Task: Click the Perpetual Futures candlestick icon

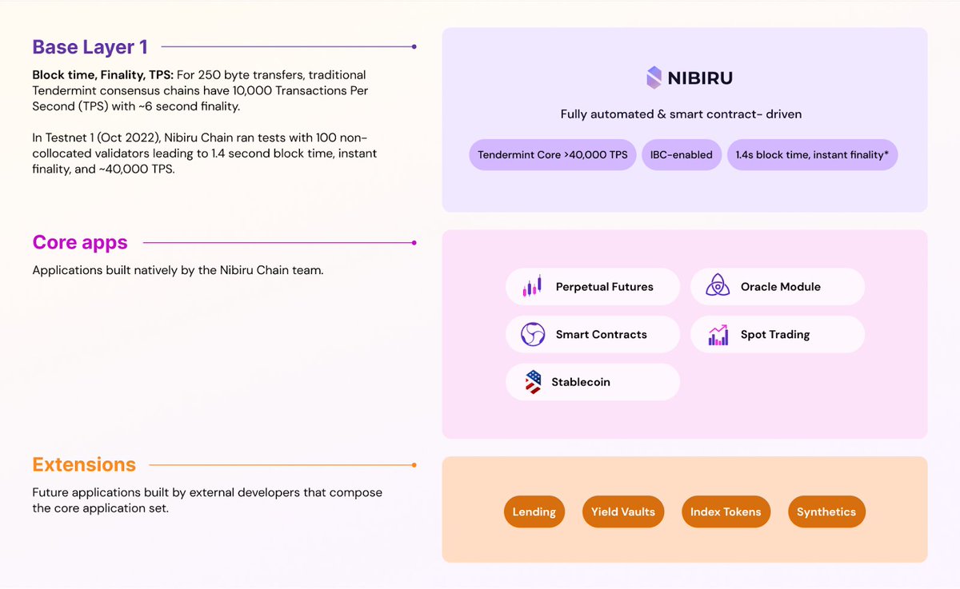Action: 532,286
